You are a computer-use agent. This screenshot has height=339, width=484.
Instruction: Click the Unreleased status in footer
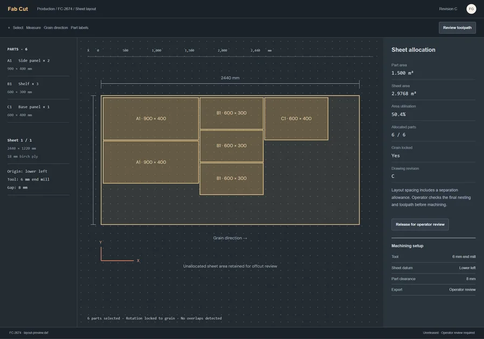[x=431, y=333]
